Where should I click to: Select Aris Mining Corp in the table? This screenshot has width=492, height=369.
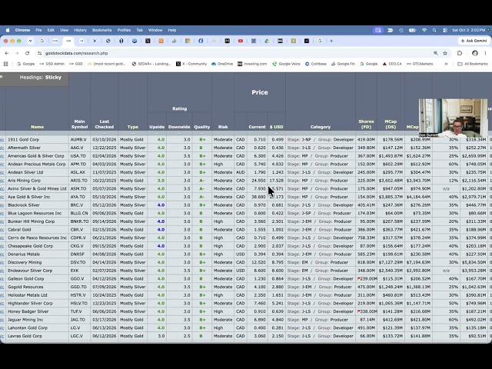click(24, 181)
